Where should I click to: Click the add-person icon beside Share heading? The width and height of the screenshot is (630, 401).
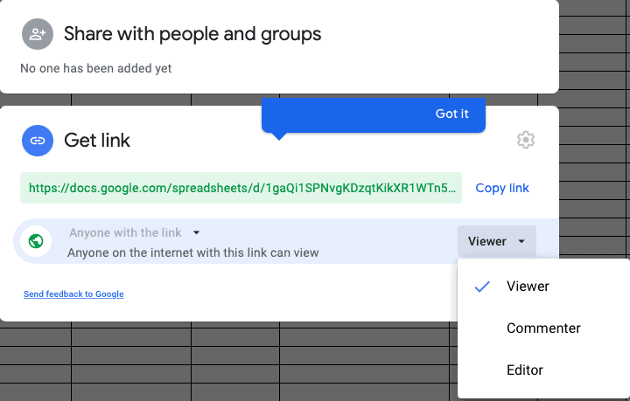38,34
